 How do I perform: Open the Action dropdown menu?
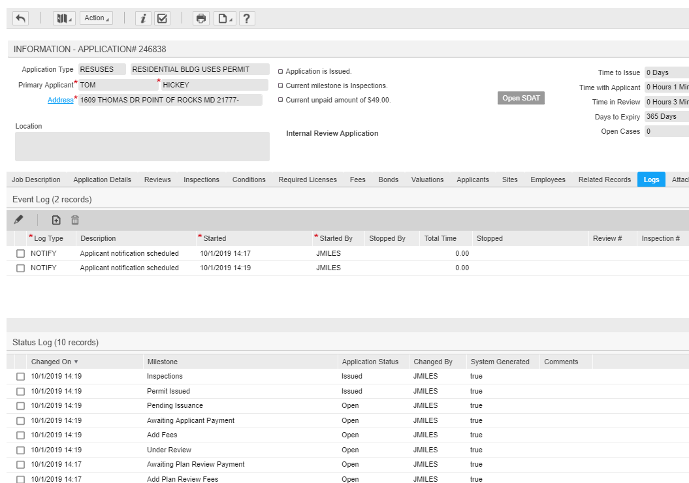click(95, 18)
